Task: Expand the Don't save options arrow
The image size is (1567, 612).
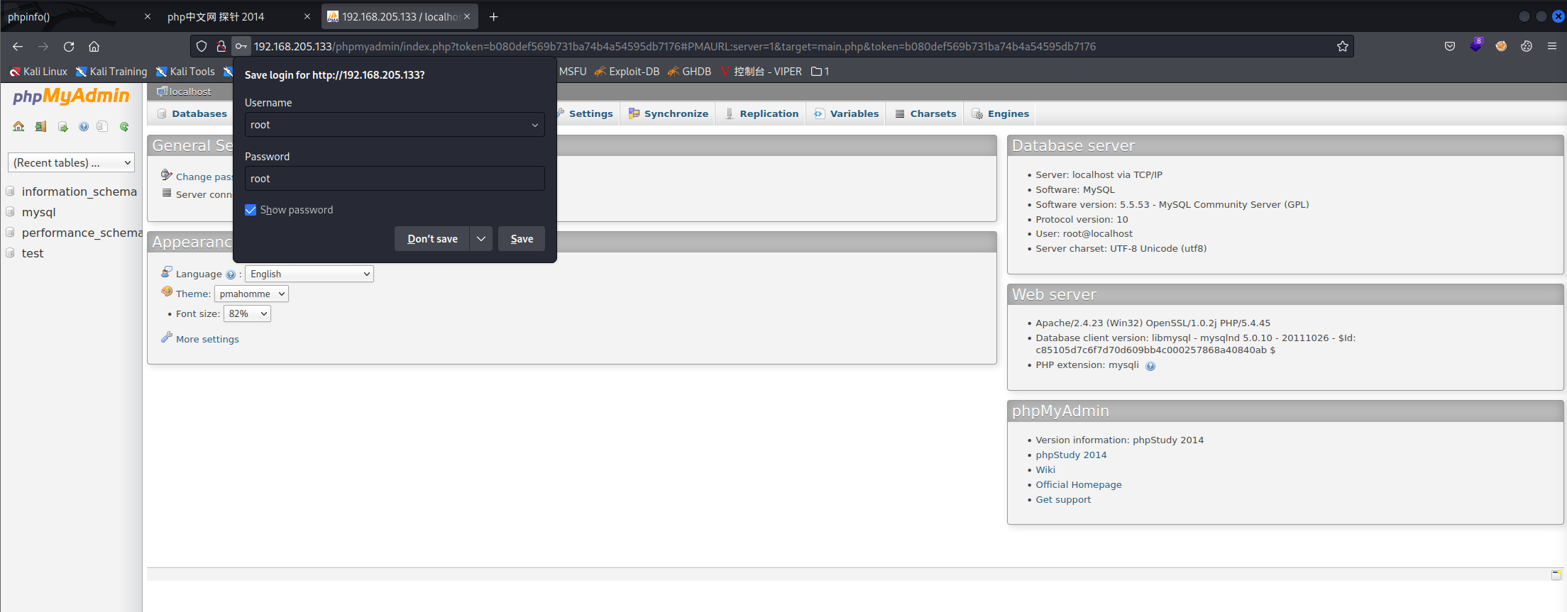Action: (x=481, y=239)
